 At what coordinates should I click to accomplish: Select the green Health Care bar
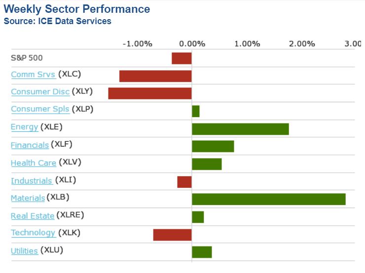coord(207,164)
